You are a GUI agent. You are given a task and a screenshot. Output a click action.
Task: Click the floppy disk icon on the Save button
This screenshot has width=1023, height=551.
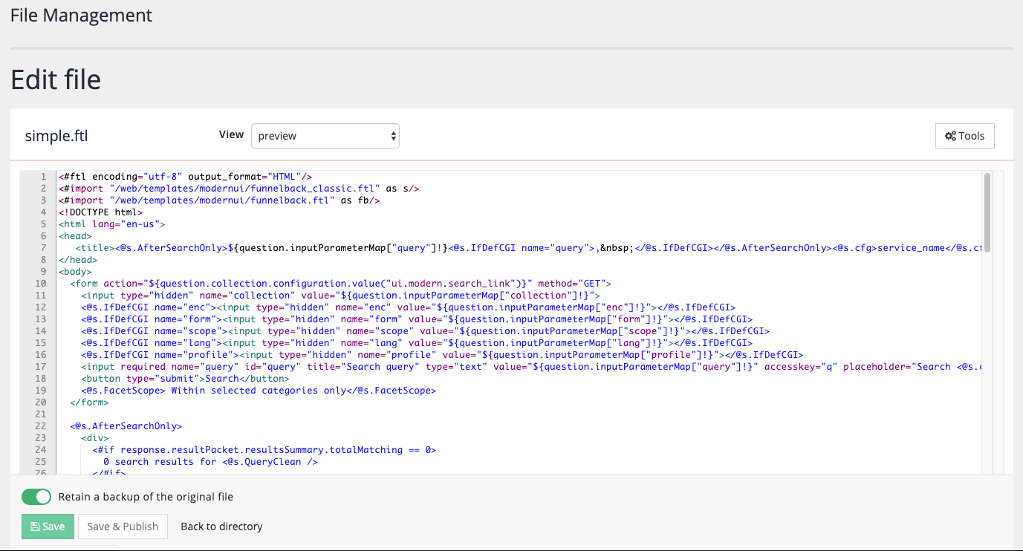[34, 526]
